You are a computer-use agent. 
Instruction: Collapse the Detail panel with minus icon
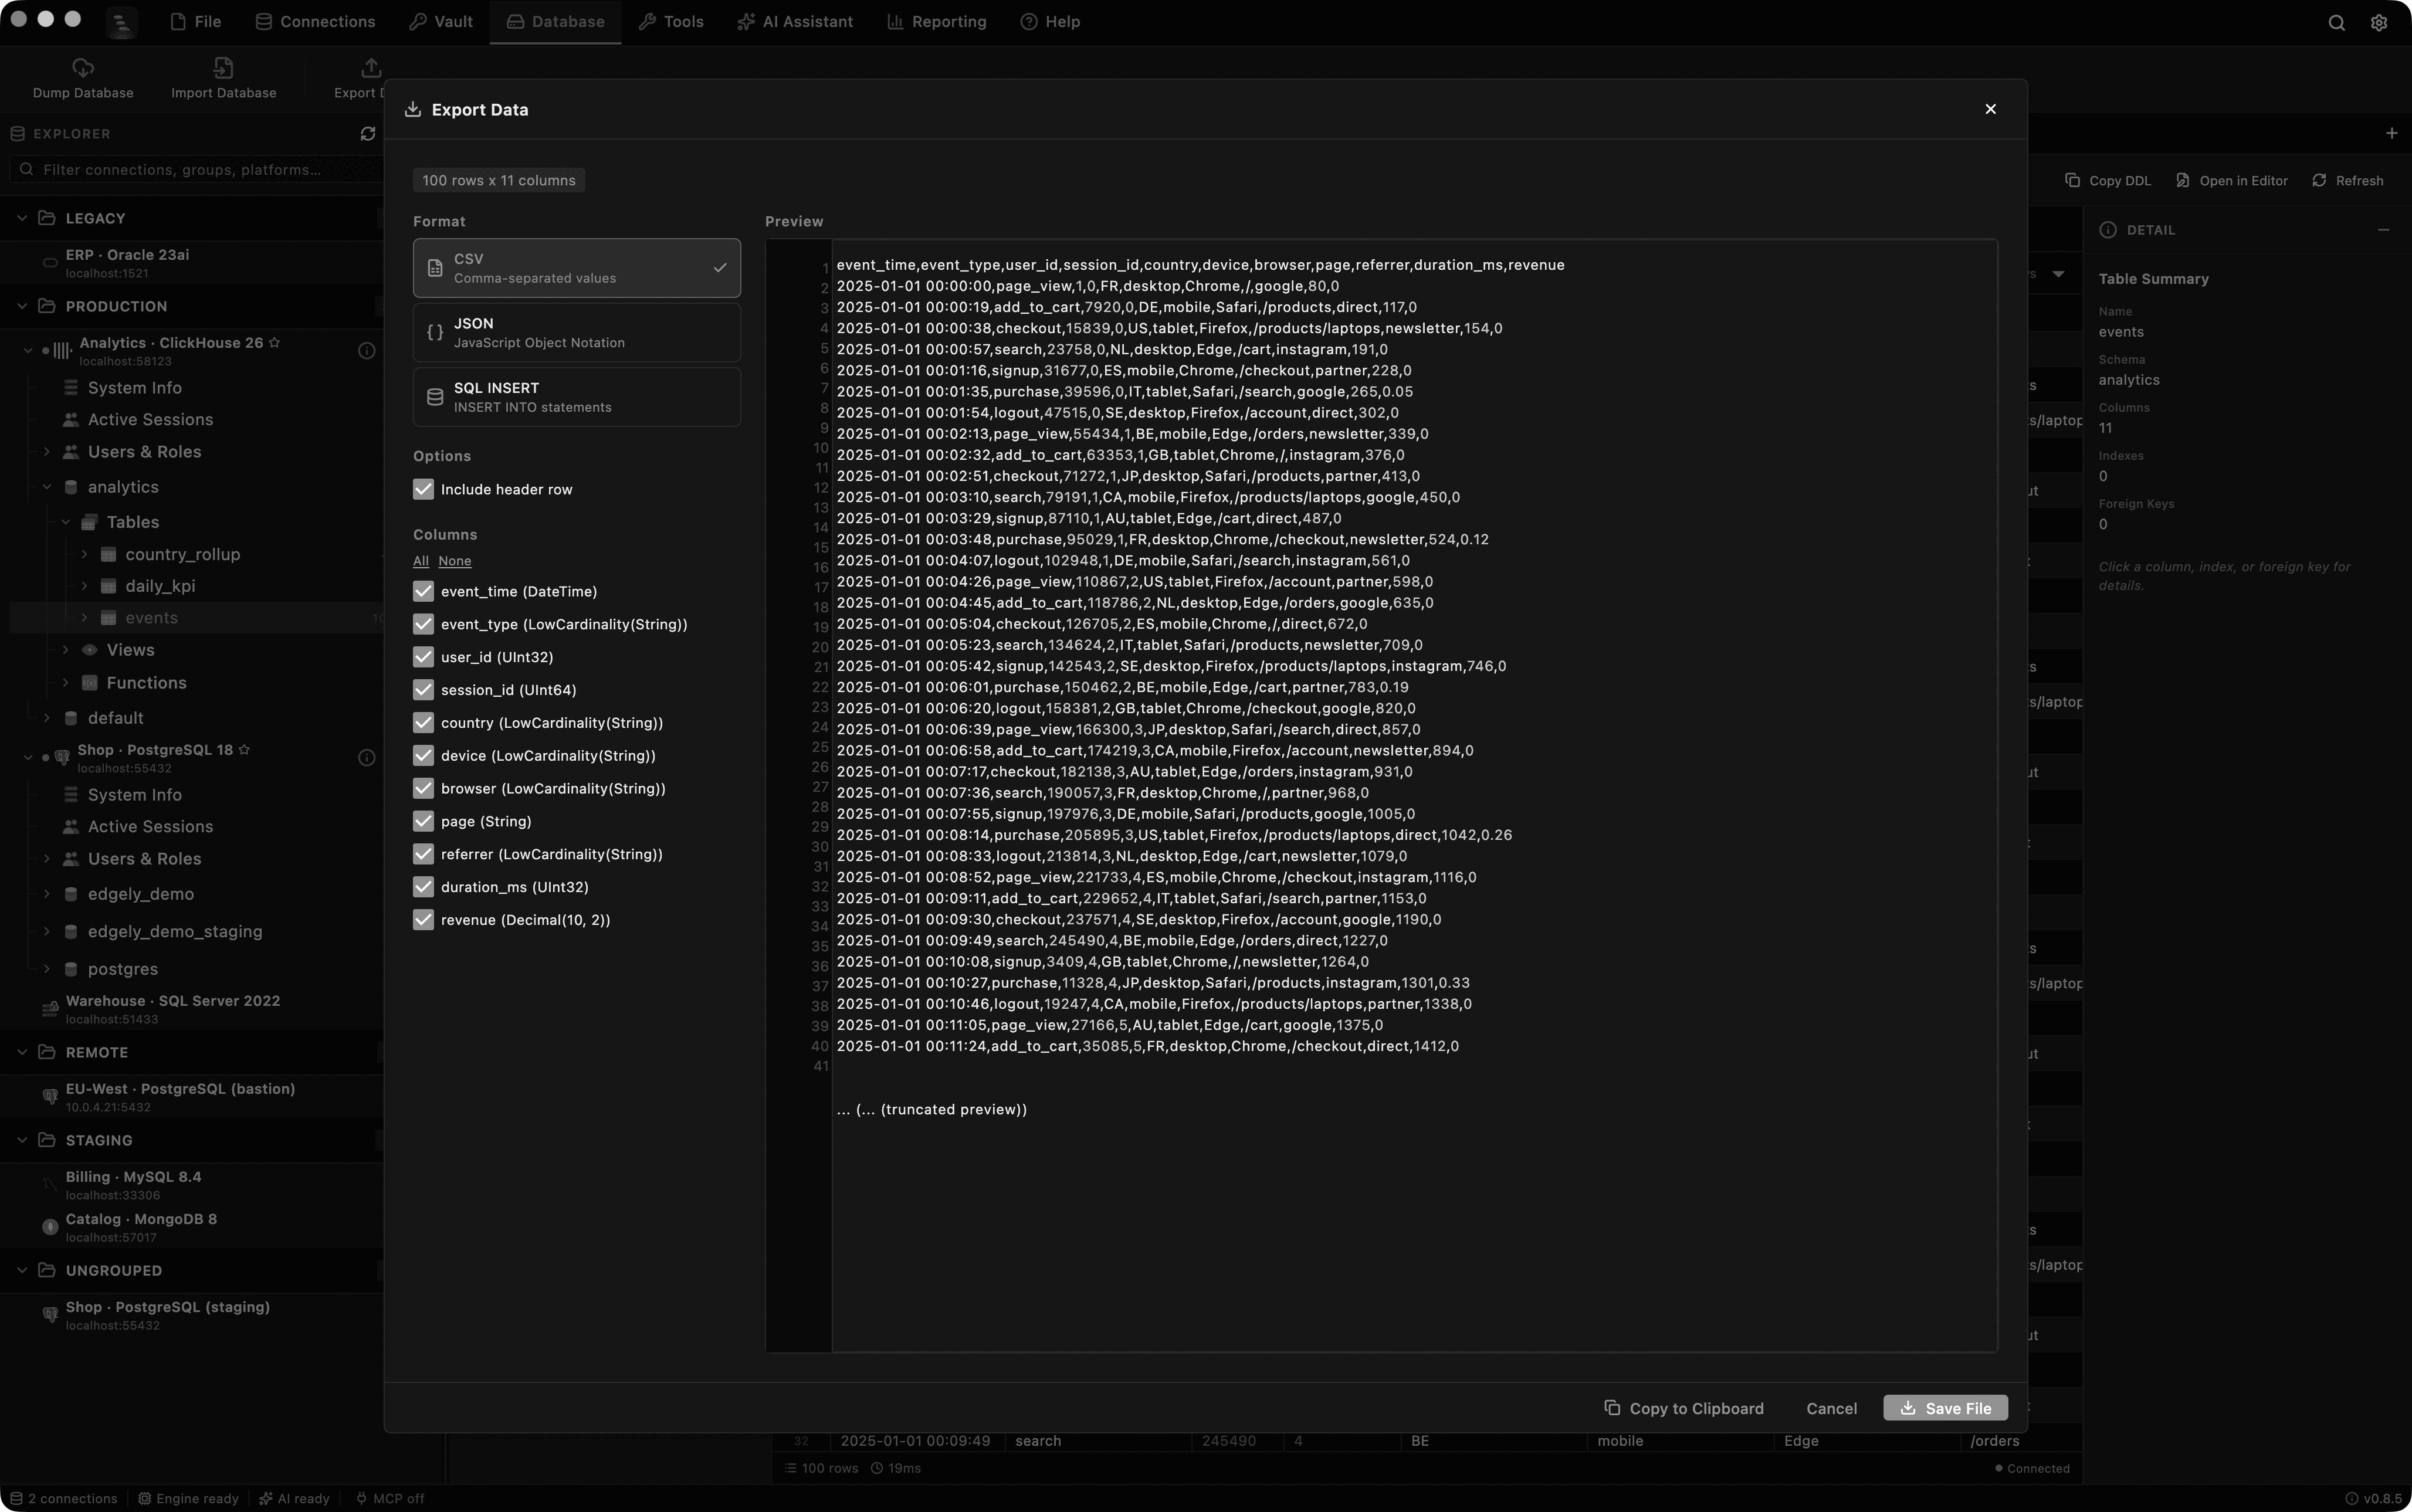point(2383,230)
